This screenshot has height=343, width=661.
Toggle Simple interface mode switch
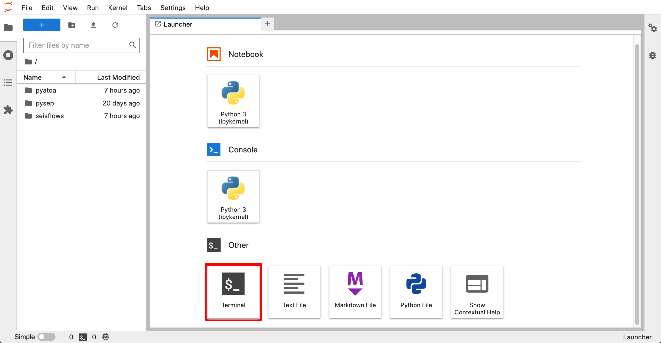click(x=46, y=337)
